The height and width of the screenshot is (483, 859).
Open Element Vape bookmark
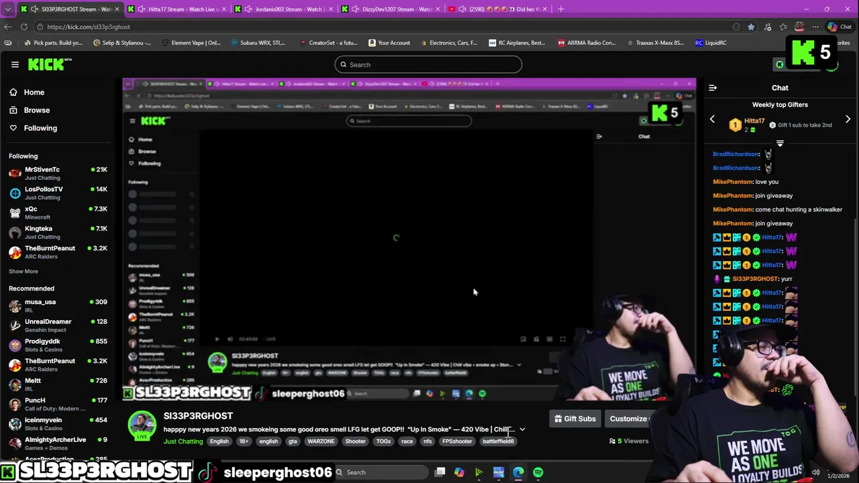[x=191, y=43]
